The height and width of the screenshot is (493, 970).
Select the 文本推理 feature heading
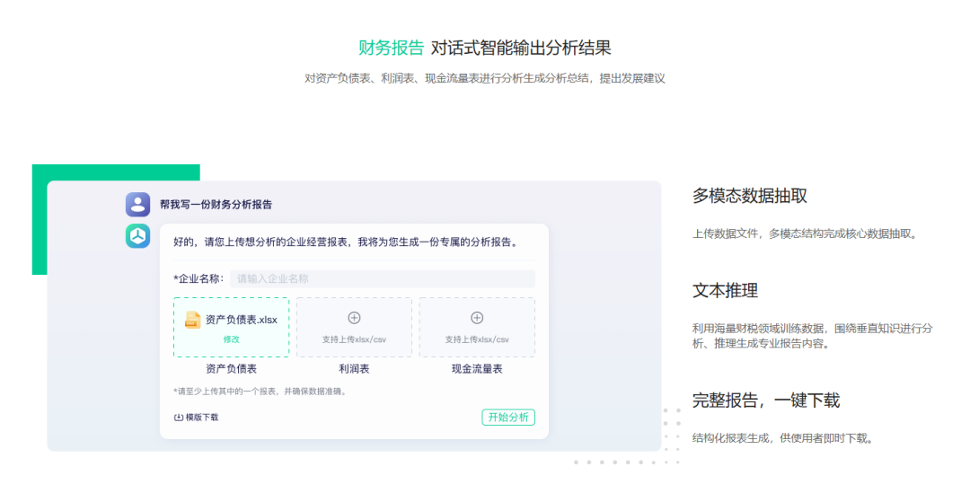(725, 291)
